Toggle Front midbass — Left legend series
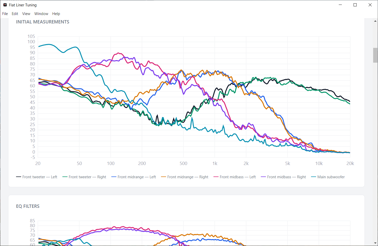Image resolution: width=378 pixels, height=246 pixels. tap(235, 177)
